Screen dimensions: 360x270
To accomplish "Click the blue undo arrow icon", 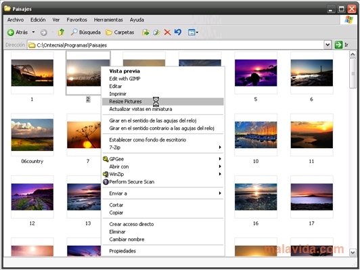I will pos(178,32).
